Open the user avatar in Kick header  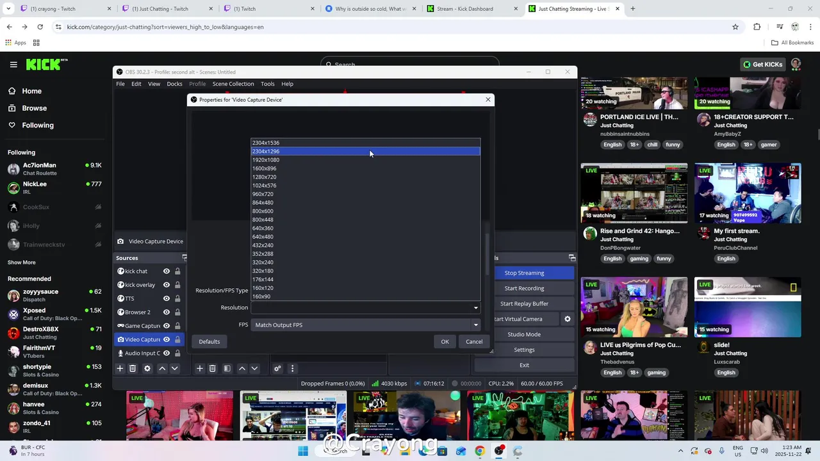tap(796, 64)
